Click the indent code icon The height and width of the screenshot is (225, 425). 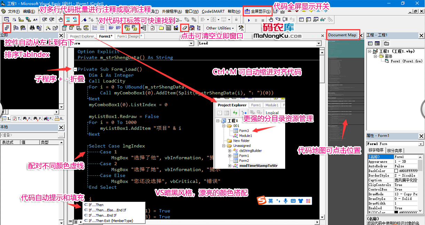(x=45, y=20)
